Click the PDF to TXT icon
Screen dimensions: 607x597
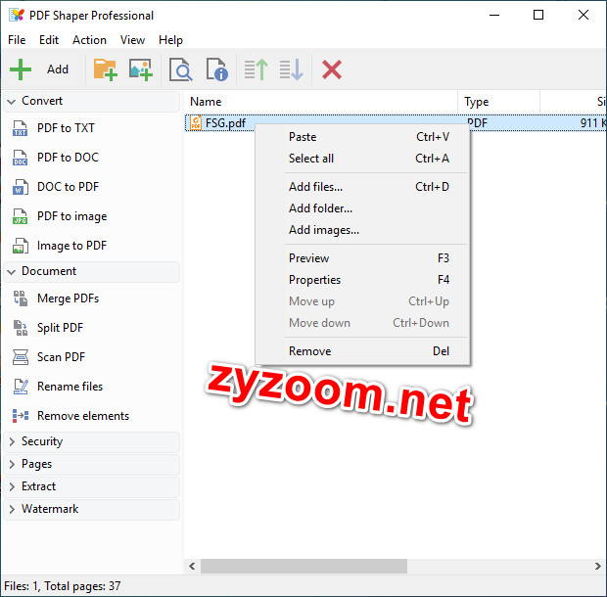tap(21, 128)
